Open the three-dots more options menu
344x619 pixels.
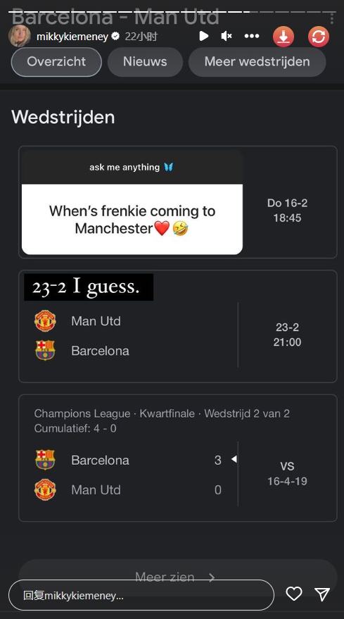click(x=252, y=37)
